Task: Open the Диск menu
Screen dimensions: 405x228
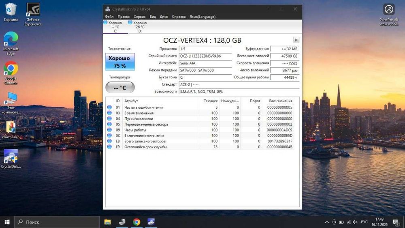Action: click(164, 17)
